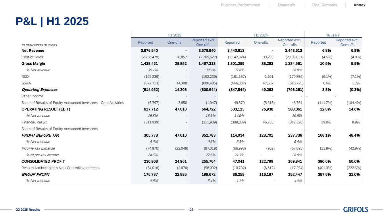Select the Financial Result row label
The height and width of the screenshot is (215, 383).
coord(34,122)
